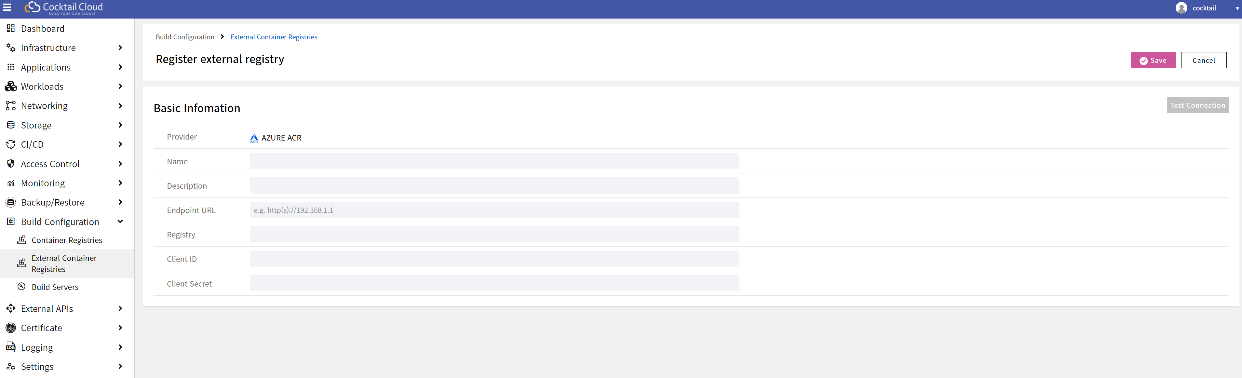1242x378 pixels.
Task: Click the user avatar icon
Action: coord(1181,8)
